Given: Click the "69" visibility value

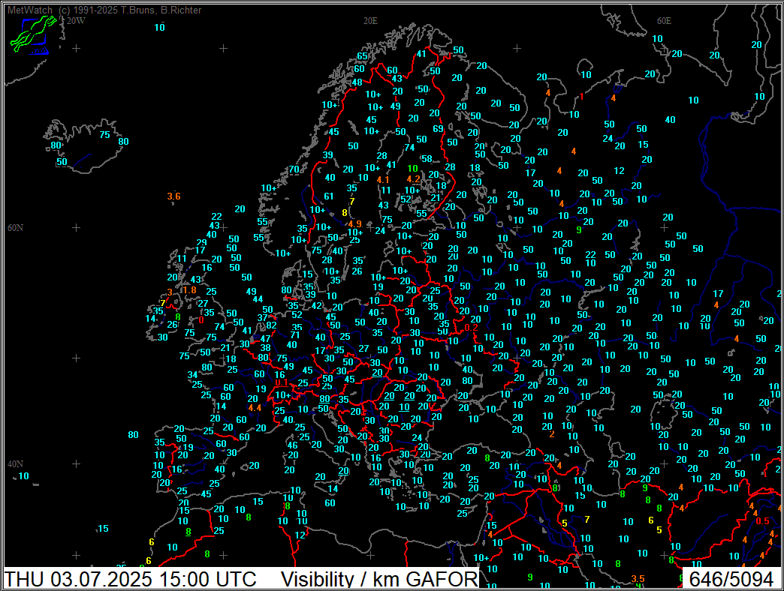Looking at the screenshot, I should coord(438,128).
